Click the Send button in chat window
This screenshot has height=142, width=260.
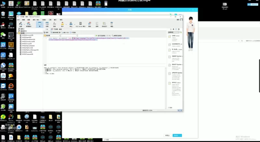[x=176, y=136]
